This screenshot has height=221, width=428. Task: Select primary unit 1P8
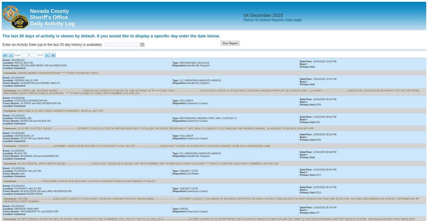click(x=317, y=122)
